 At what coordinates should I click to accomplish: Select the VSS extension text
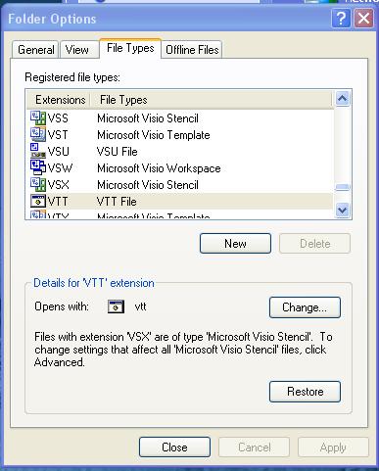58,118
